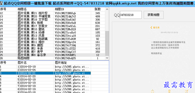Screen dimensions: 195x93
Task: Select album row 库10 壁纸
Action: click(52, 29)
